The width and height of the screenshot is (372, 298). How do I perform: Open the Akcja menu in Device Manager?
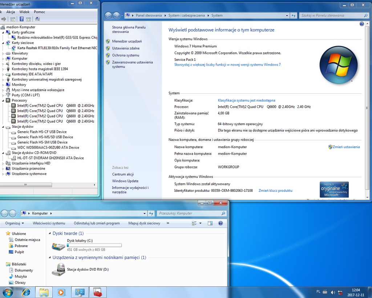tap(11, 12)
